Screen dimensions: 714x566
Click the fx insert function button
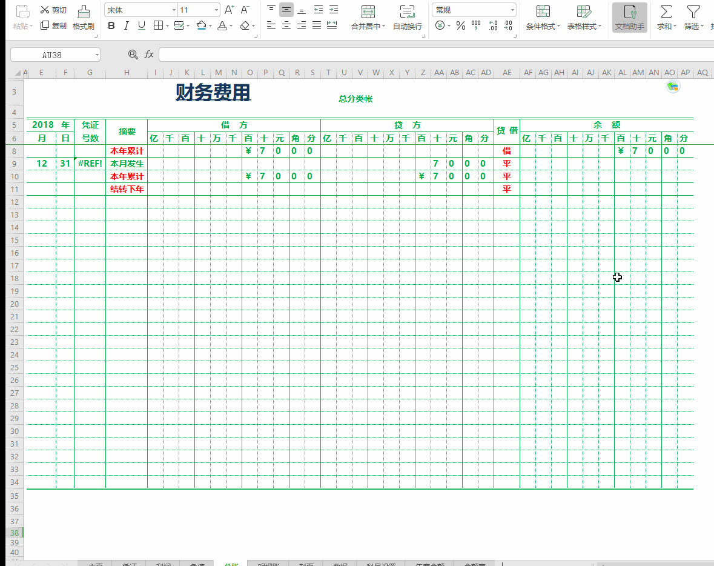[x=149, y=55]
